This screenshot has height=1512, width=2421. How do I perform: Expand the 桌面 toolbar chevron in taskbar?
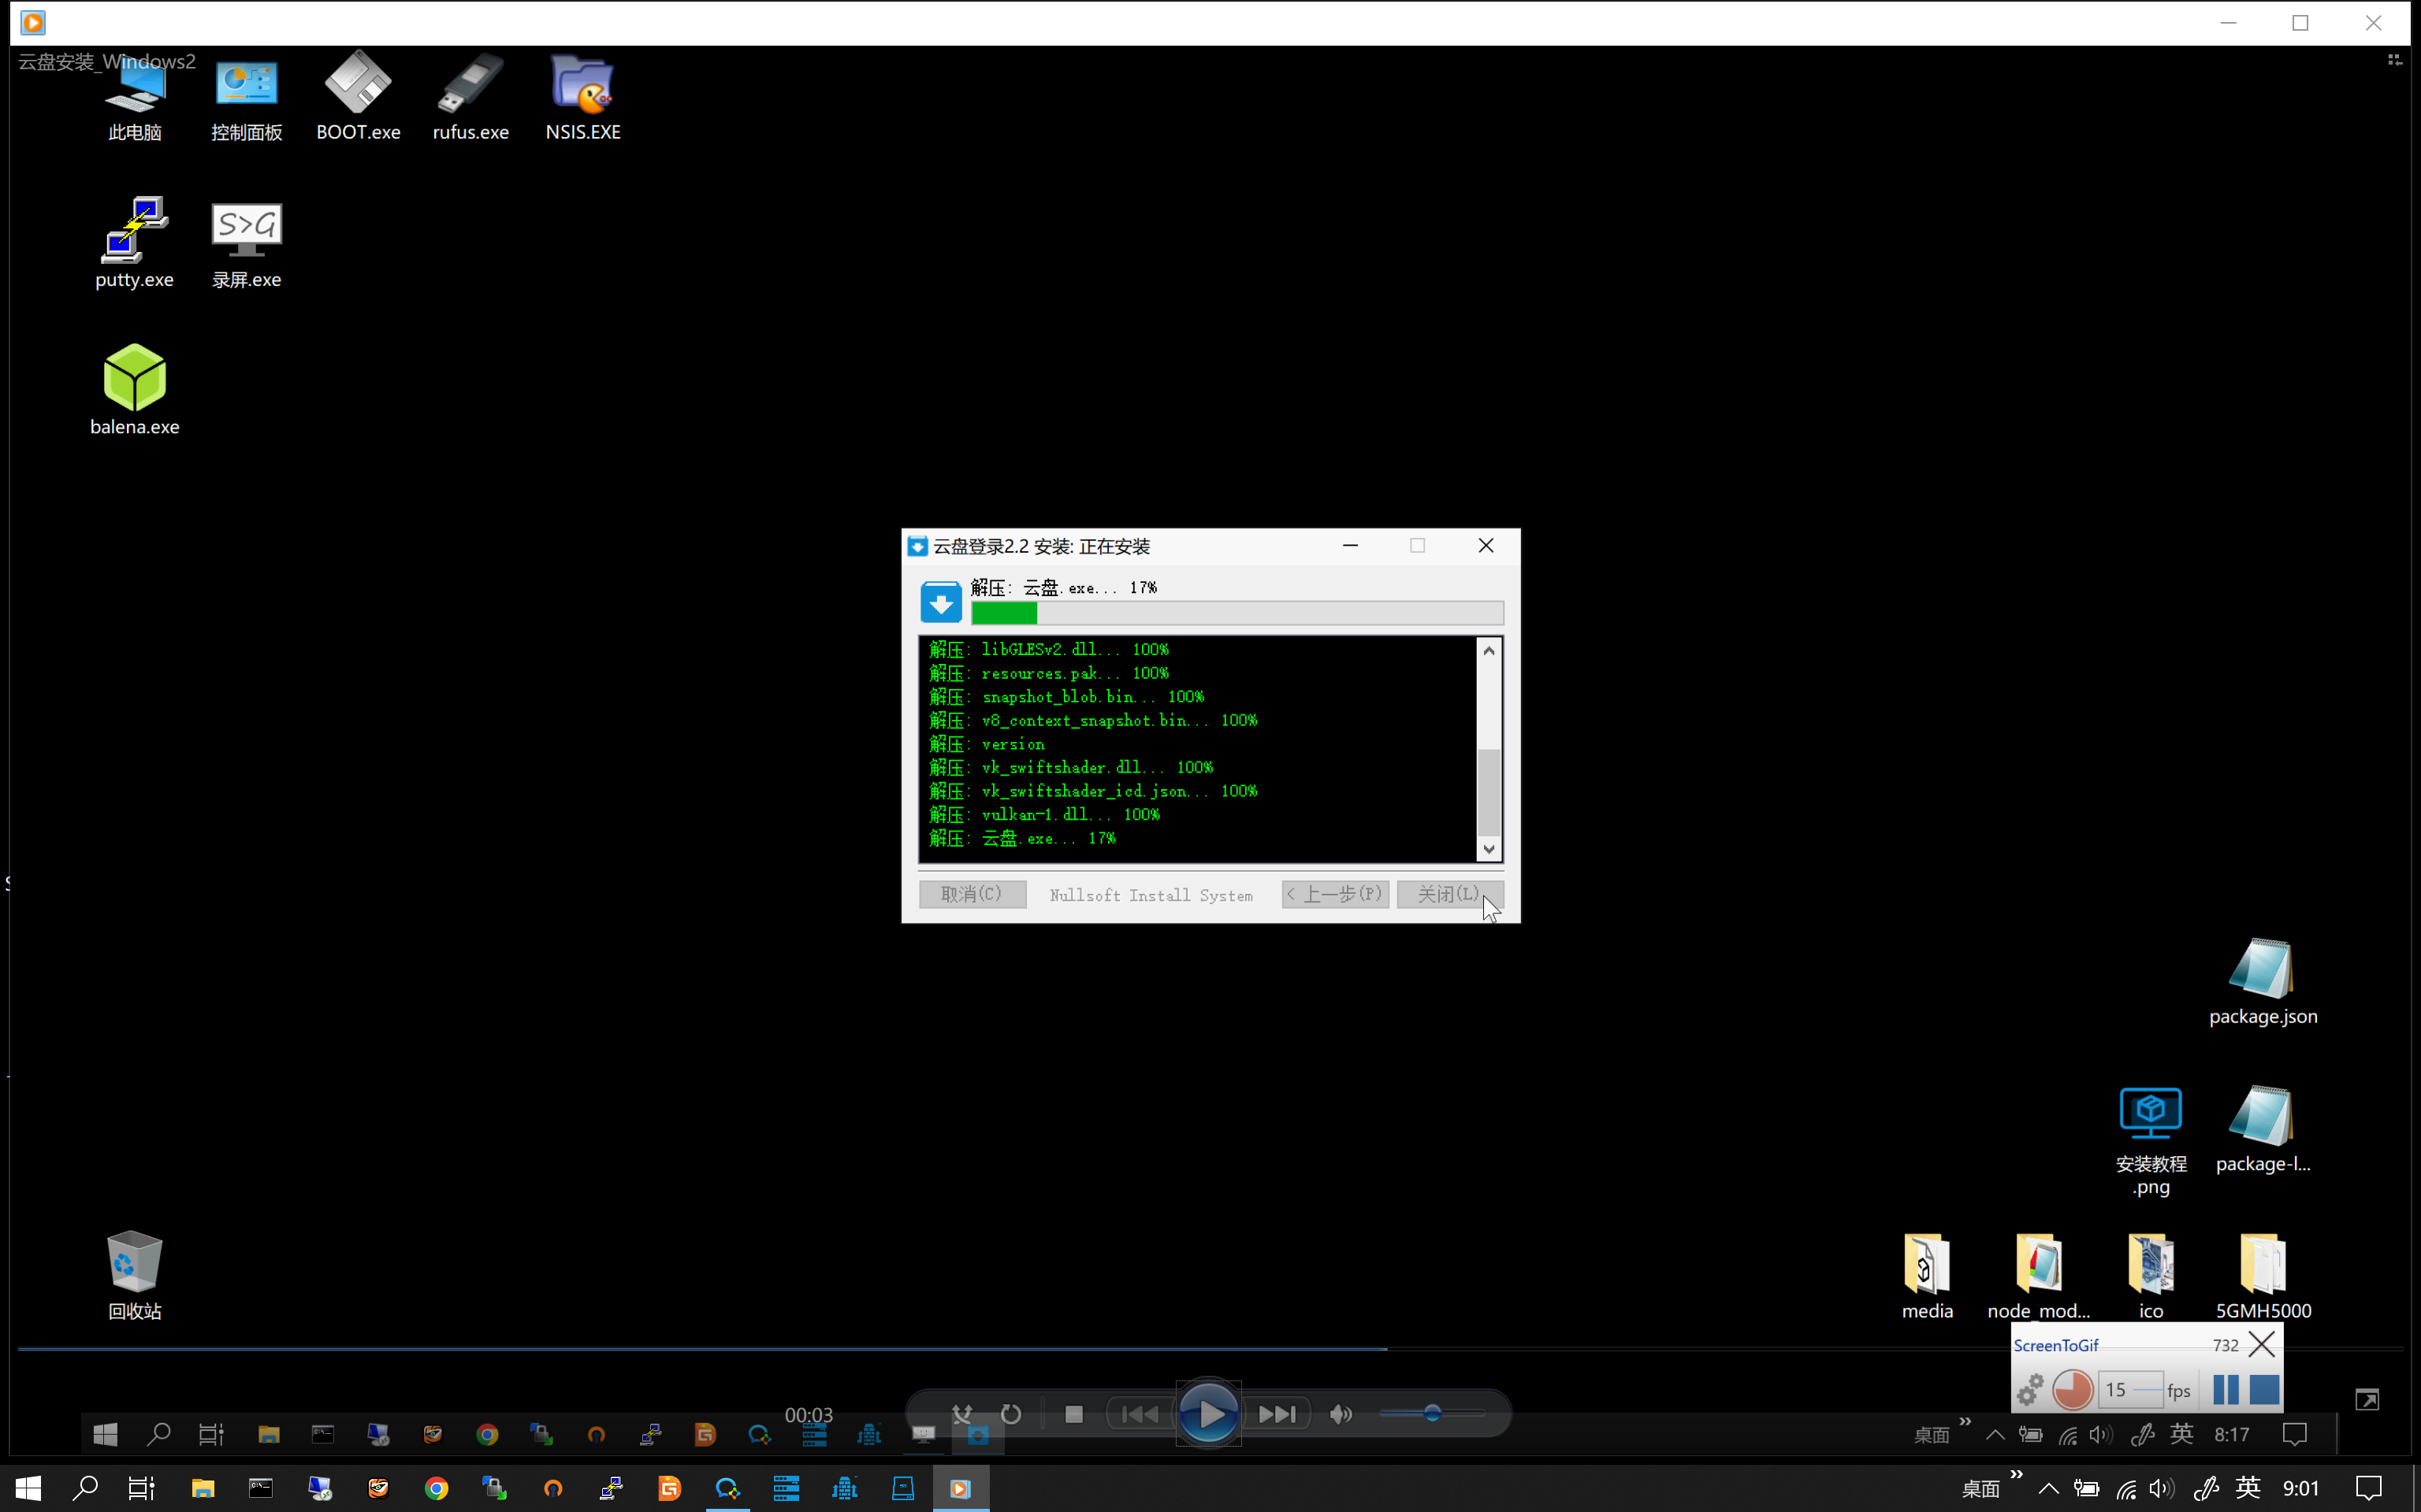(x=2016, y=1475)
